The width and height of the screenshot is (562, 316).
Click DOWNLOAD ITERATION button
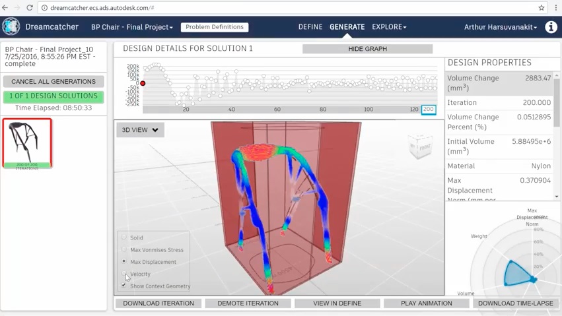[x=158, y=303]
